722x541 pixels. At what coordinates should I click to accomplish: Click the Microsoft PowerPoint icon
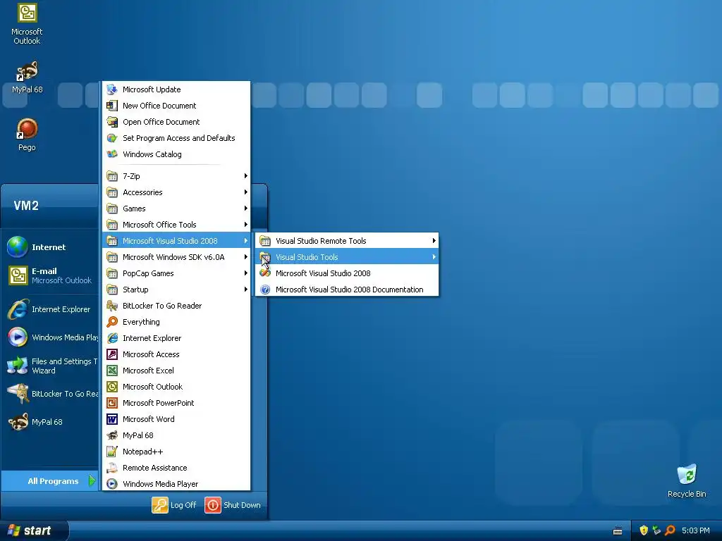coord(112,403)
